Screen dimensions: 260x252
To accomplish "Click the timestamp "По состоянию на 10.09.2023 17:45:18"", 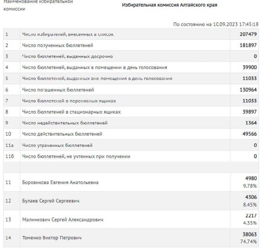I will (216, 24).
